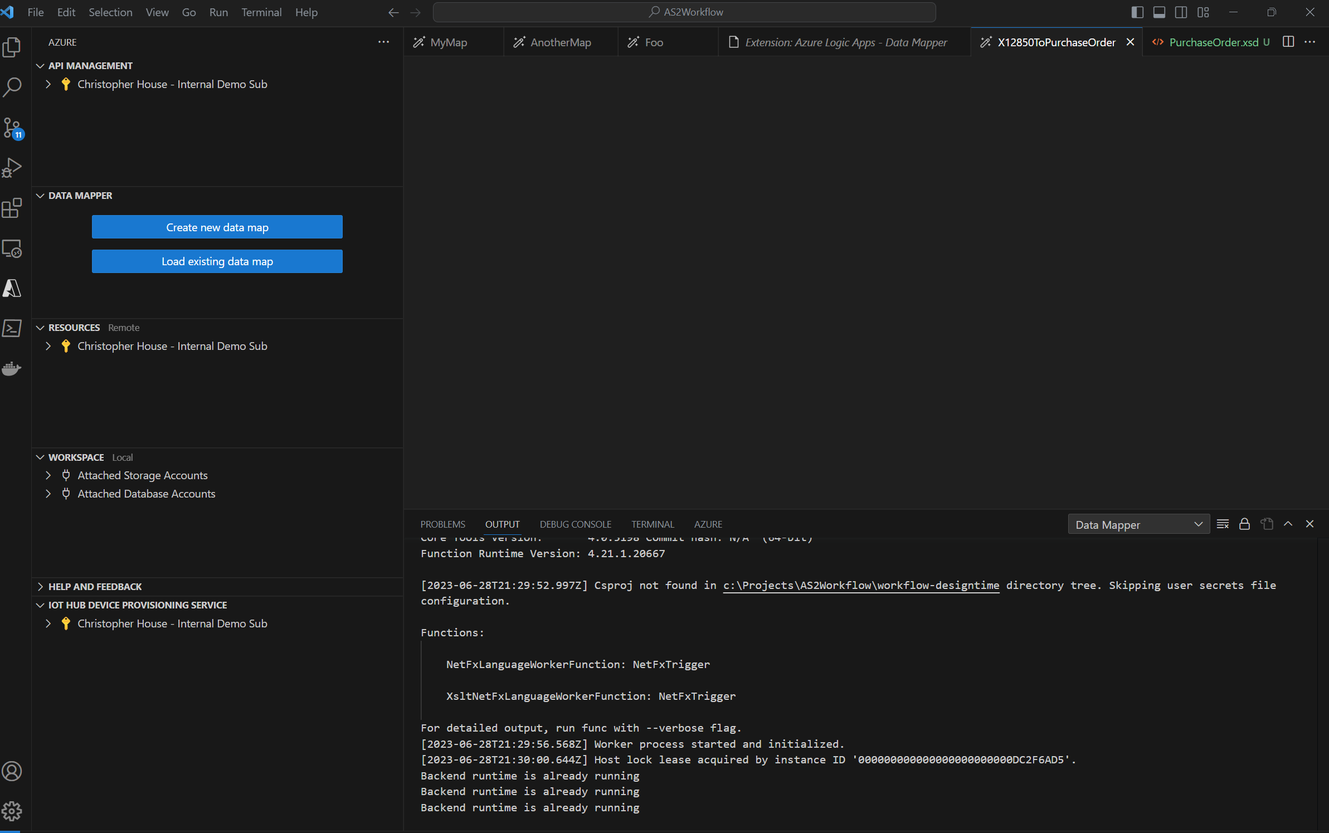Viewport: 1329px width, 833px height.
Task: Toggle the Panel visibility
Action: click(x=1159, y=12)
